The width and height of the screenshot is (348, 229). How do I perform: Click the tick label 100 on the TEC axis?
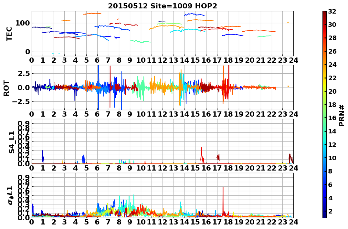[23, 23]
